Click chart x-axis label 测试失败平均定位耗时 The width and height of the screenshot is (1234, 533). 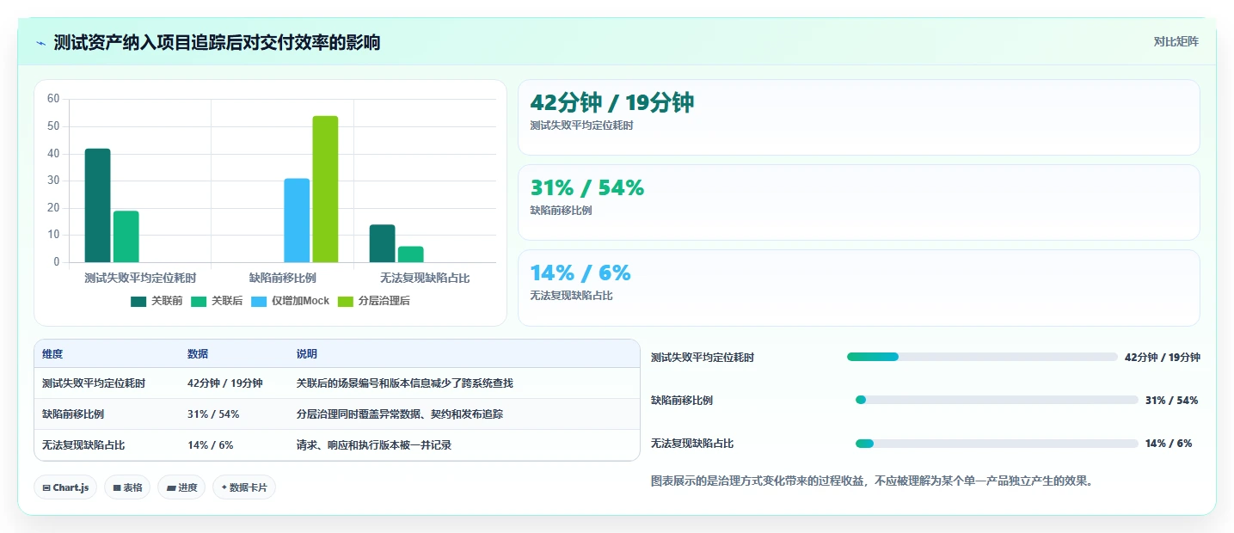click(x=140, y=278)
